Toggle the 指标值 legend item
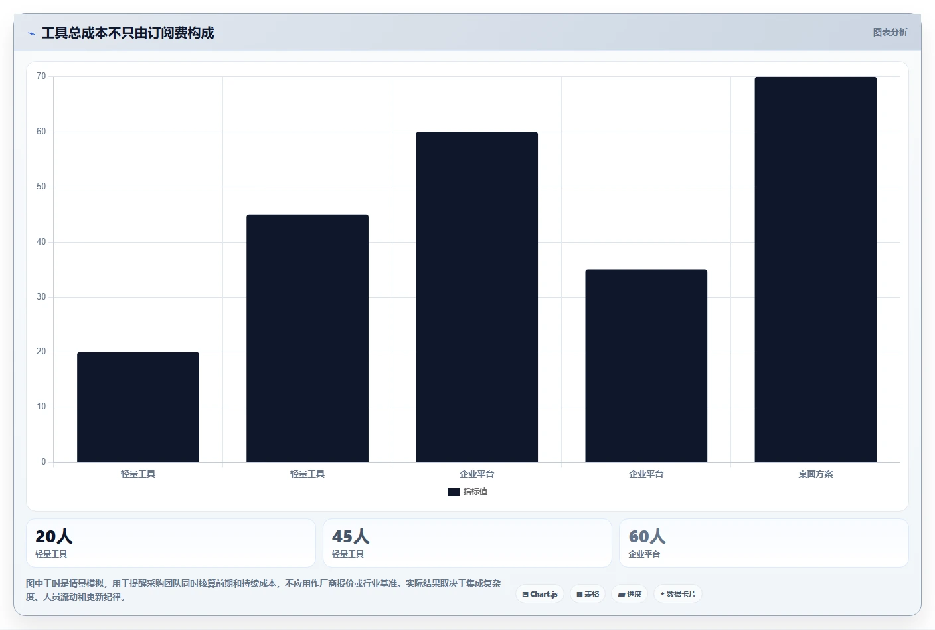Image resolution: width=935 pixels, height=630 pixels. (467, 492)
